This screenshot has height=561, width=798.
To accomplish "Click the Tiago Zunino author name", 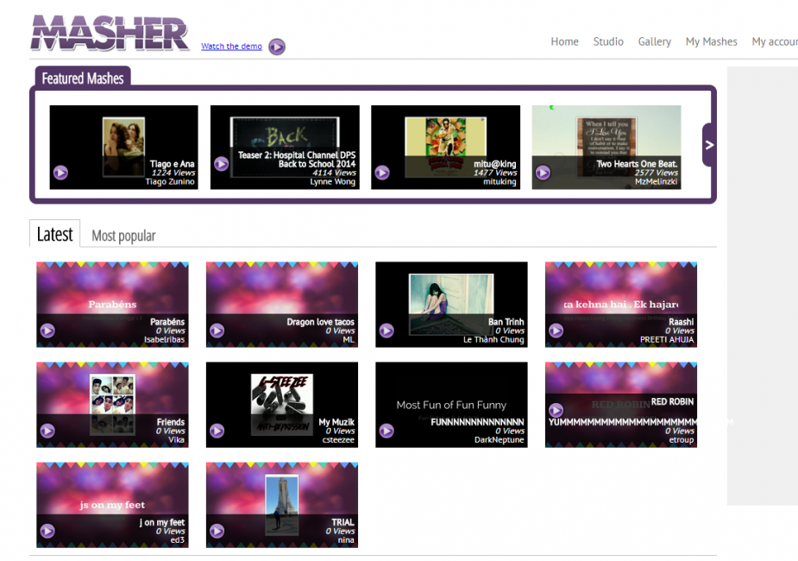I will point(170,182).
